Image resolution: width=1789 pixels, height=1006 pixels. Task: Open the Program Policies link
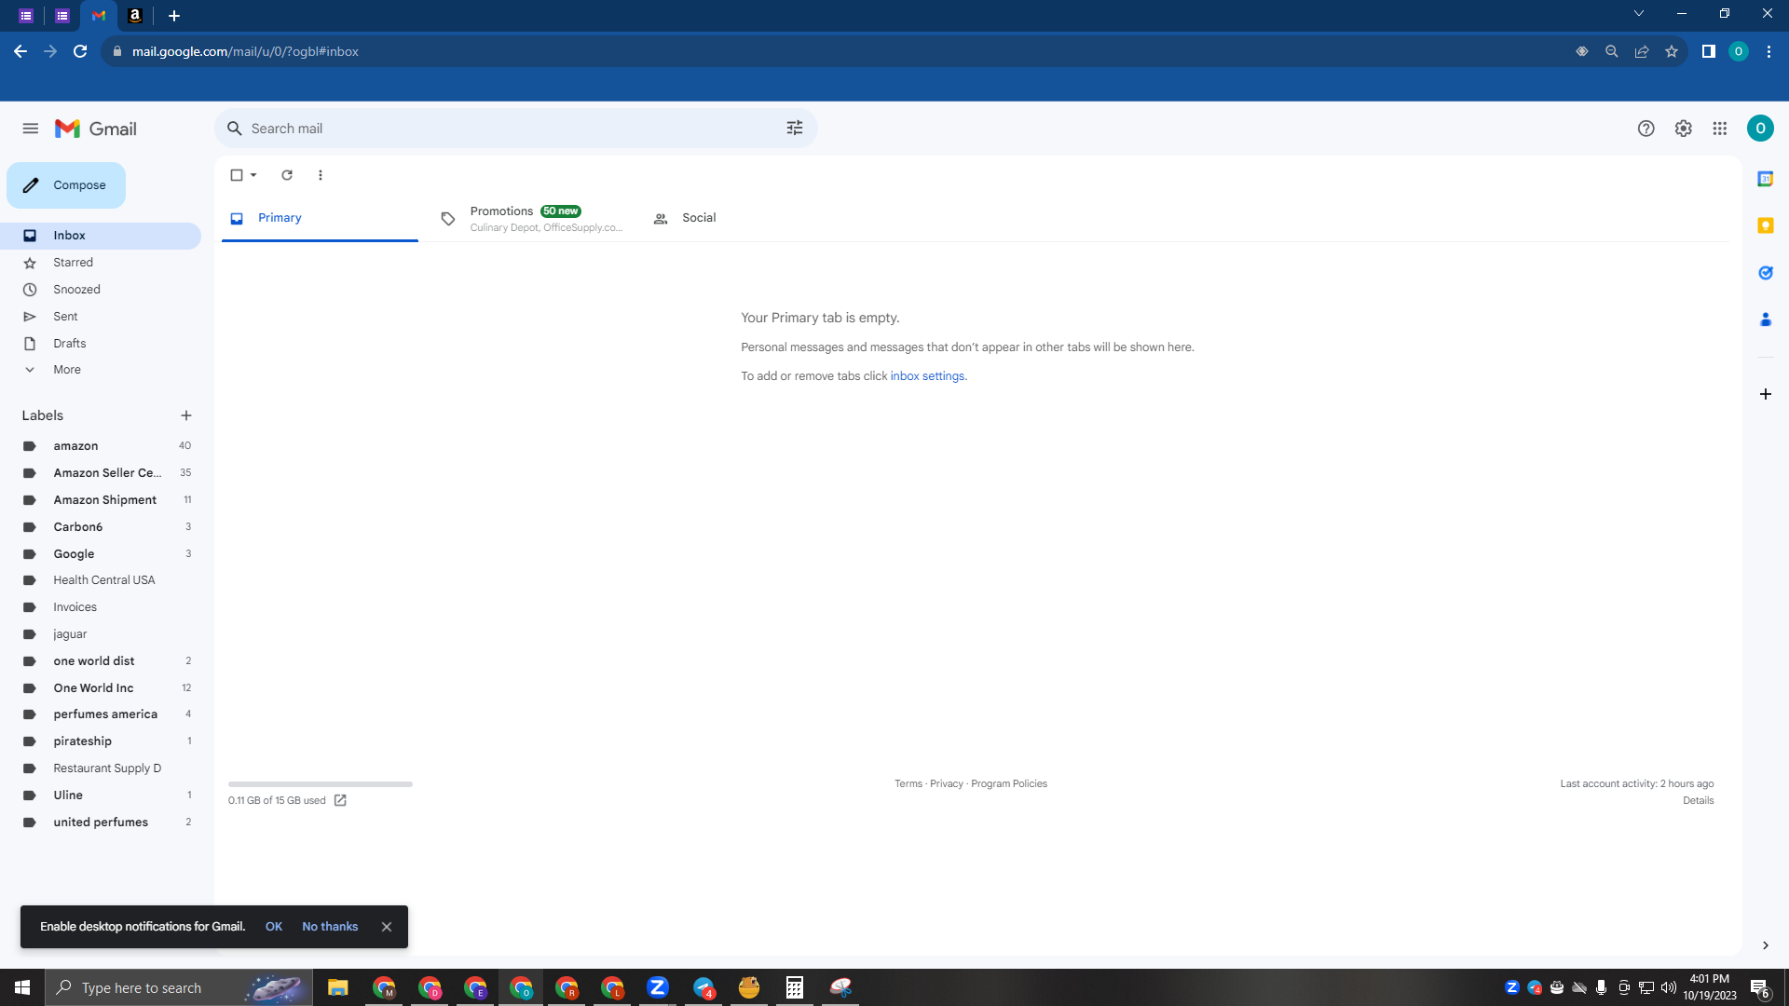(1009, 783)
